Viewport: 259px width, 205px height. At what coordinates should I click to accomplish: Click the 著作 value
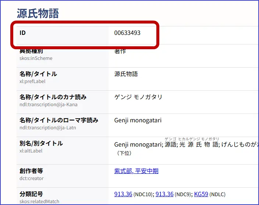tap(120, 51)
